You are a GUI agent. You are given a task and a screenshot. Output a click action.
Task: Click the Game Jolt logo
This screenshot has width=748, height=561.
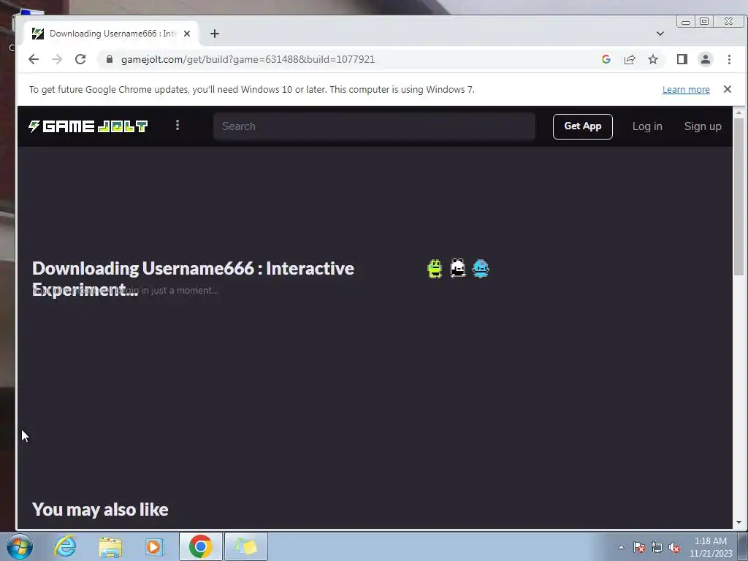click(88, 126)
